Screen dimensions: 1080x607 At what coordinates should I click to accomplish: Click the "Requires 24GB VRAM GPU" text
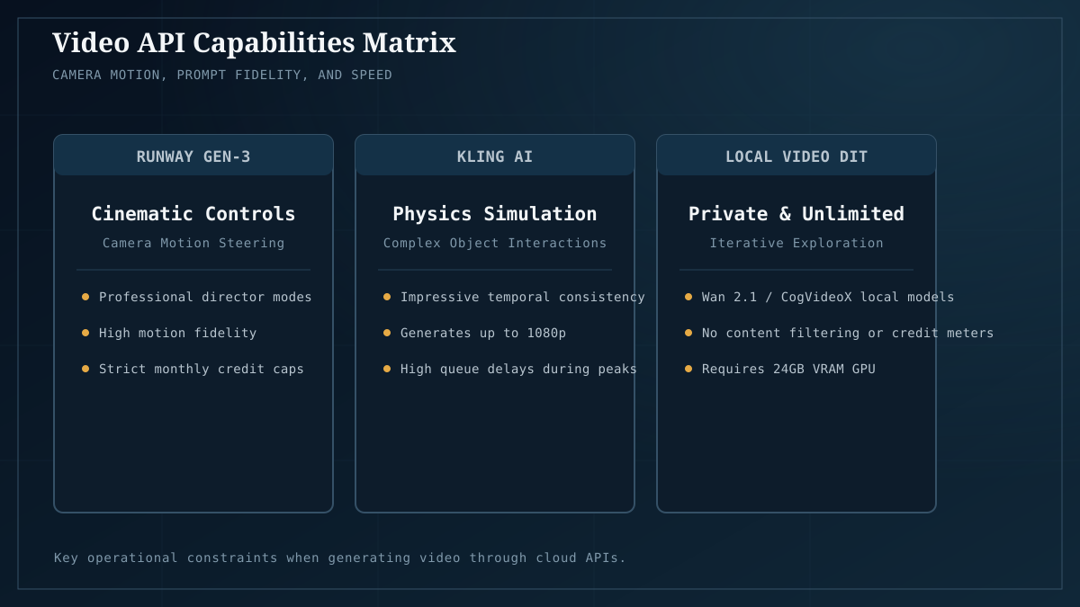click(x=788, y=369)
